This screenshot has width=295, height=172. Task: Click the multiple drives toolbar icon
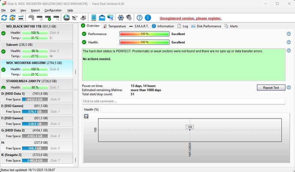coord(75,18)
